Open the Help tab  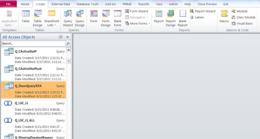pos(187,4)
